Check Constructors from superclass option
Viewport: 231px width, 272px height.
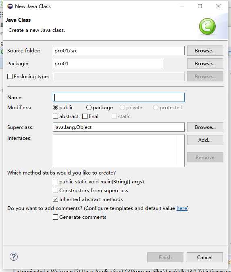tap(55, 191)
